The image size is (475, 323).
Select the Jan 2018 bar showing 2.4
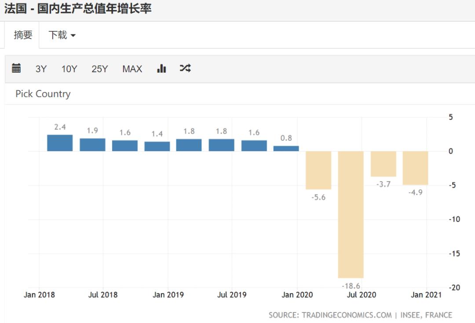point(60,142)
